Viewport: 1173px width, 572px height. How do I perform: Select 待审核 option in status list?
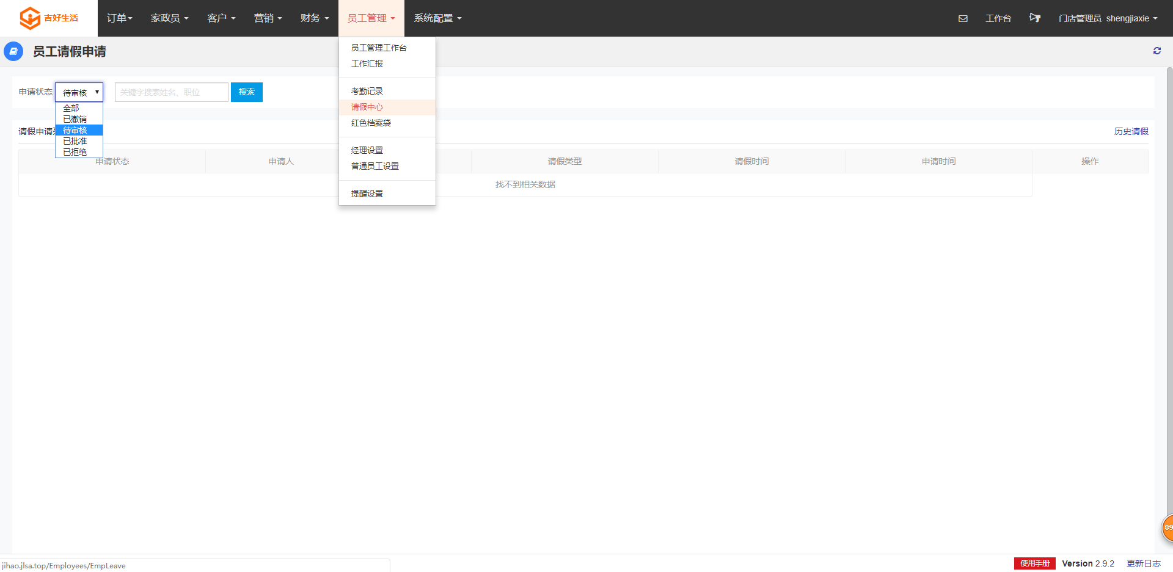[x=79, y=130]
